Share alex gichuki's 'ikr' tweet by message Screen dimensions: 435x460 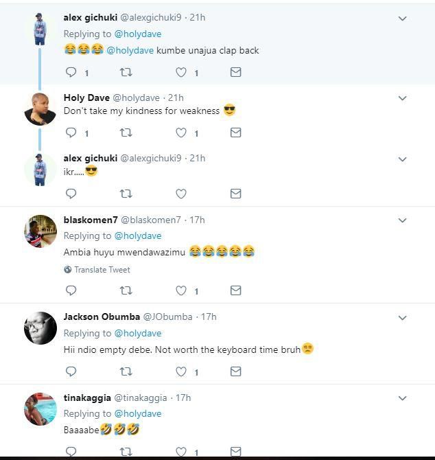click(x=235, y=194)
